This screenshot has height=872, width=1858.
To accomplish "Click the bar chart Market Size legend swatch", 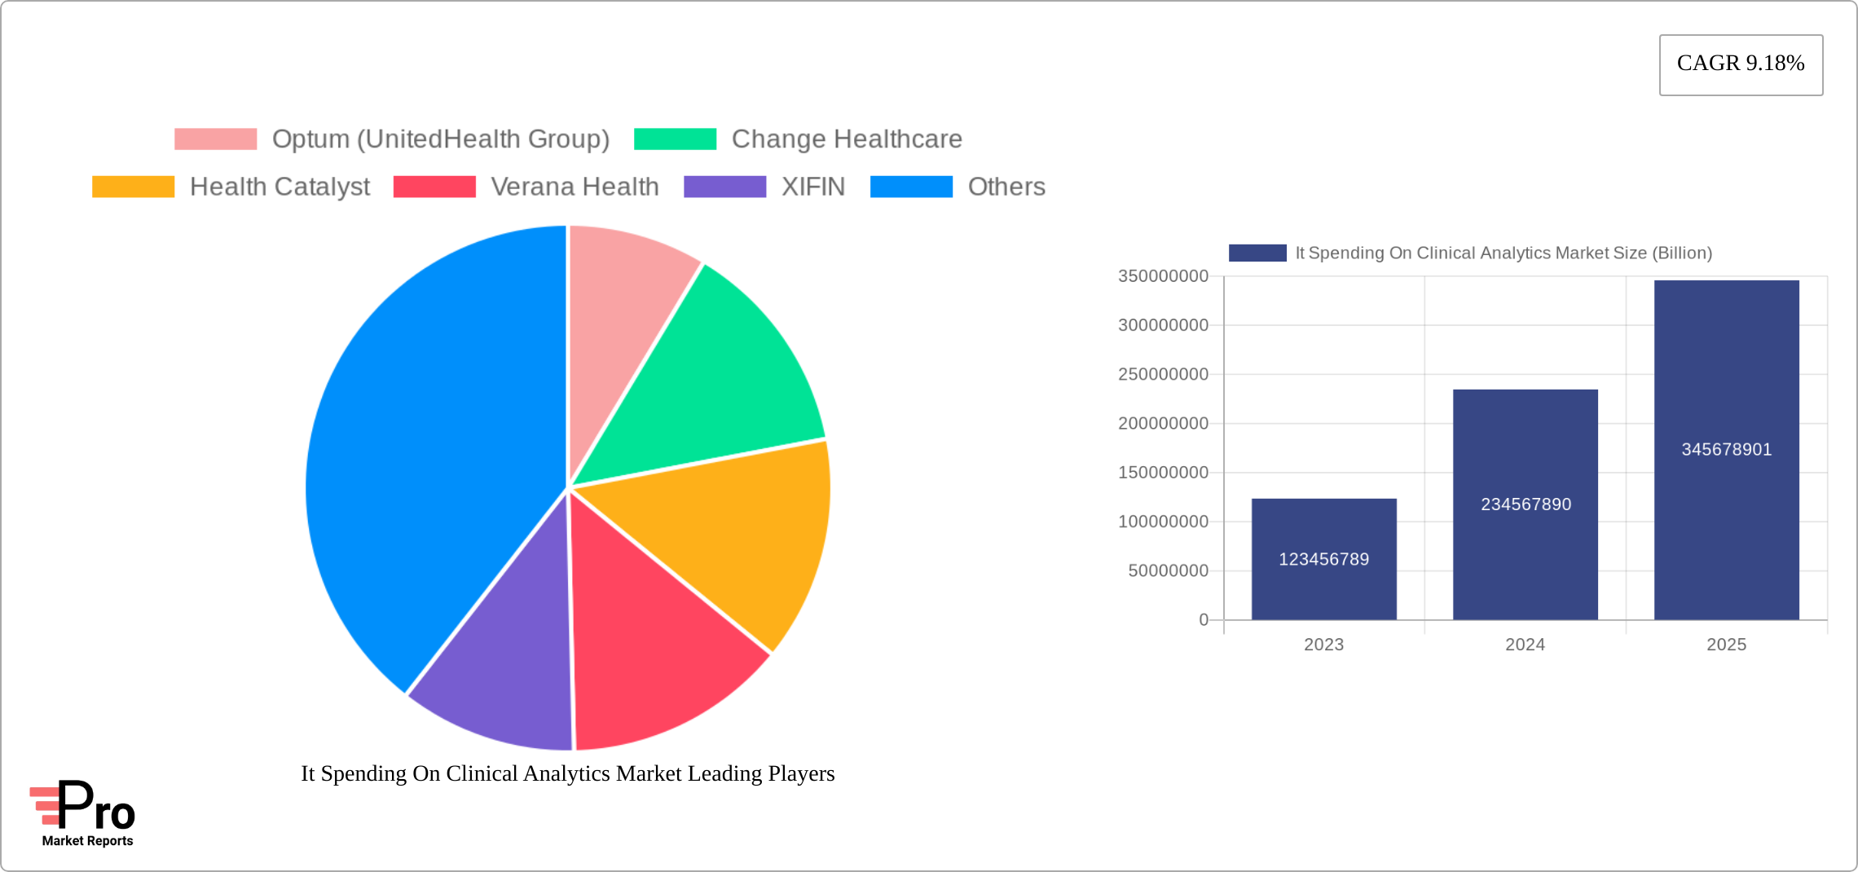I will tap(1257, 253).
